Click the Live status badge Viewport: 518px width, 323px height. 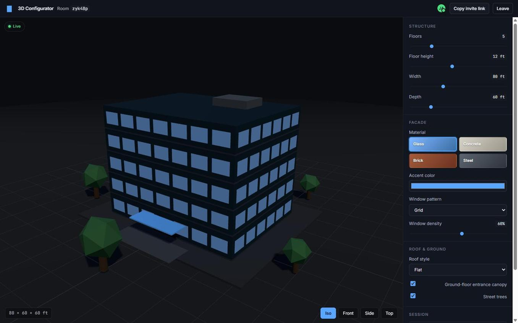click(14, 26)
